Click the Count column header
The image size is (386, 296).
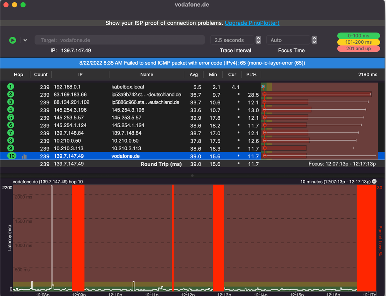[41, 75]
